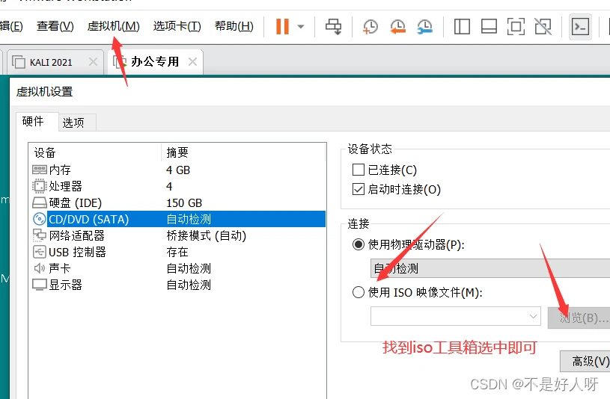Open the 帮助(H) menu
This screenshot has width=610, height=399.
coord(234,26)
